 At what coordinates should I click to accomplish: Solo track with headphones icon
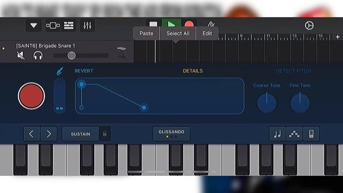click(38, 55)
